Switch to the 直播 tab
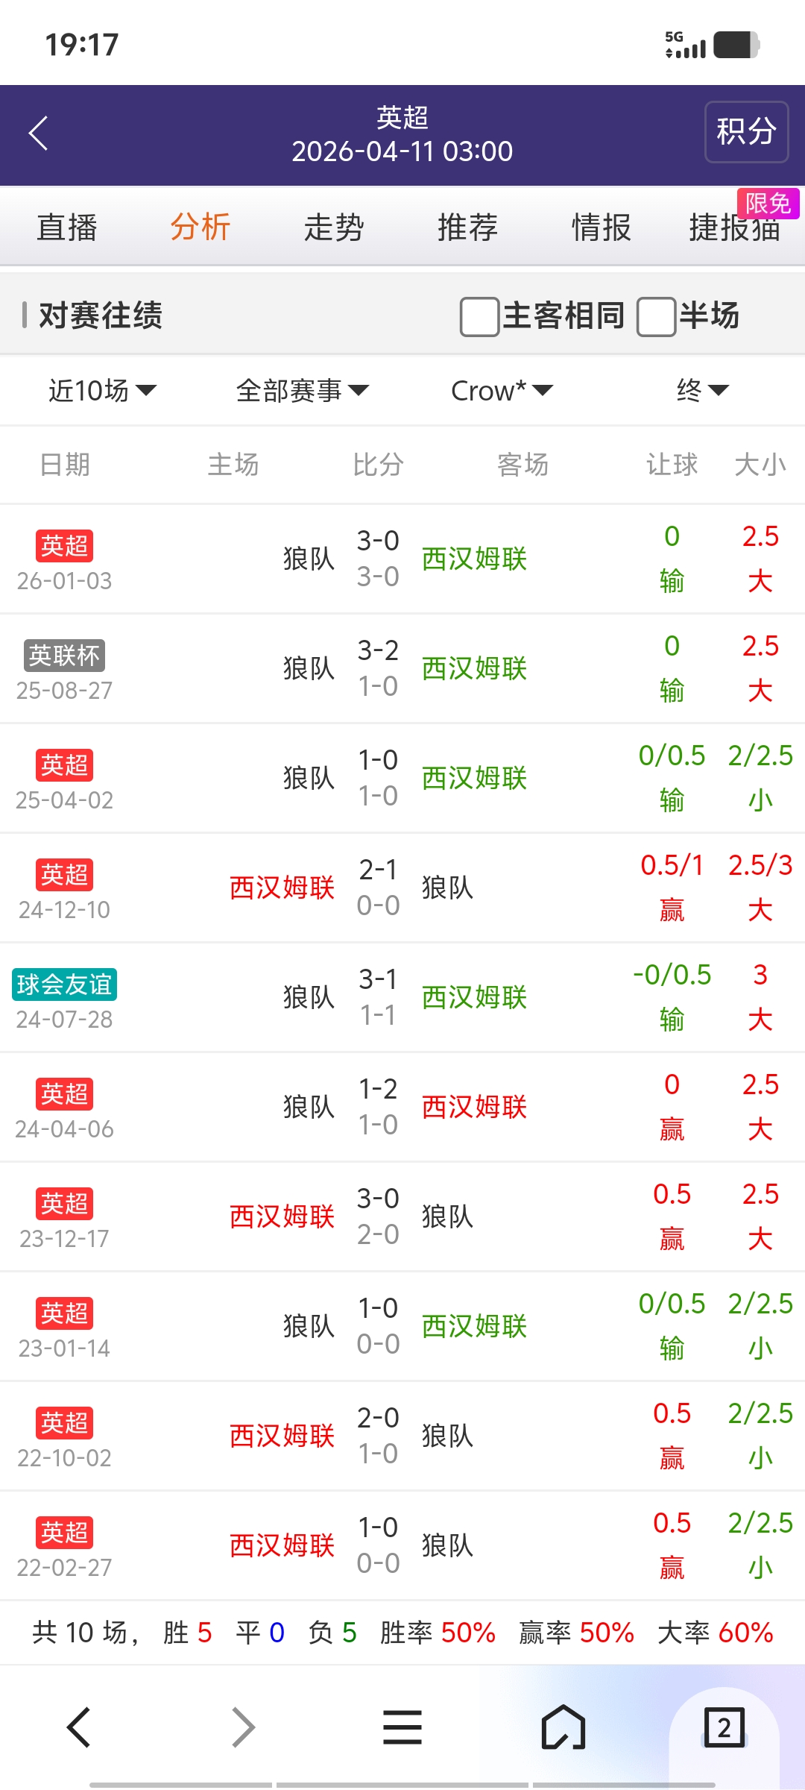 tap(67, 227)
